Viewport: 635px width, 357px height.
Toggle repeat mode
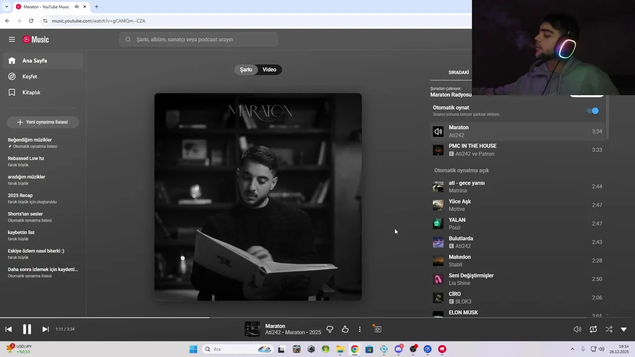point(593,329)
